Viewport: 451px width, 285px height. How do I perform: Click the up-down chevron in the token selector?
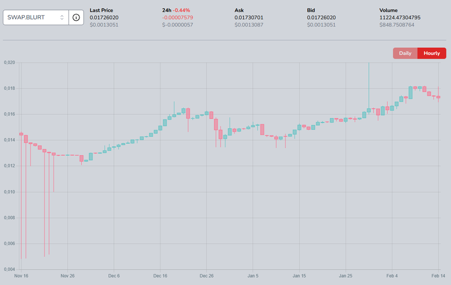[62, 17]
